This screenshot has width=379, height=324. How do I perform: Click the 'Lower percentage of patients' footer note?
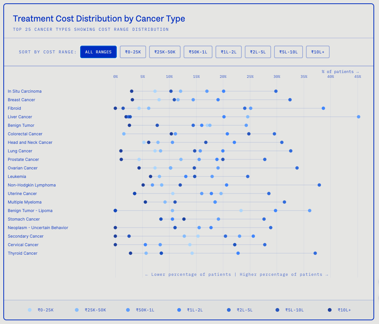(188, 274)
